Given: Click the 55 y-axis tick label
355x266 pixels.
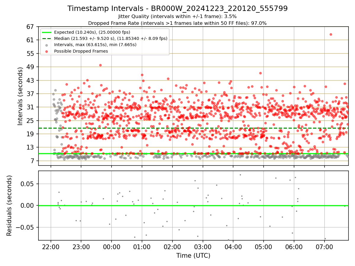Looking at the screenshot, I should click(30, 53).
